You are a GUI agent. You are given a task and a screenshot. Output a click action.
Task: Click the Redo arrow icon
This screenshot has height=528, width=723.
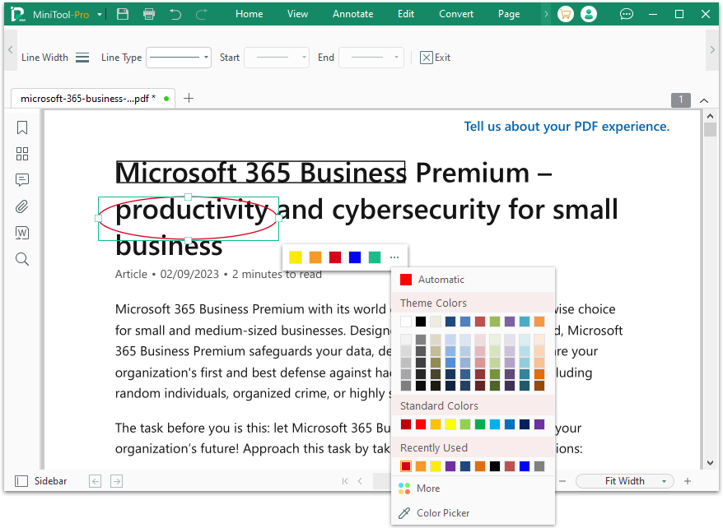click(202, 14)
